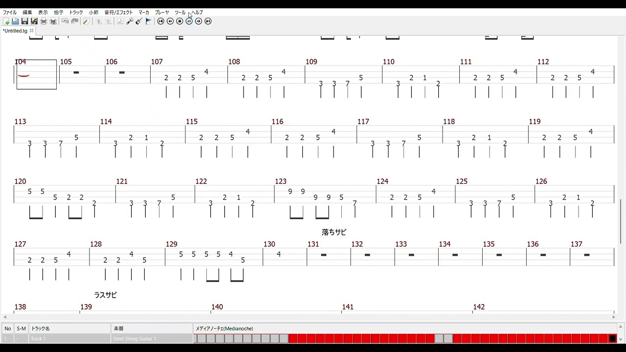This screenshot has height=352, width=626.
Task: Open song properties note icon
Action: click(x=120, y=21)
